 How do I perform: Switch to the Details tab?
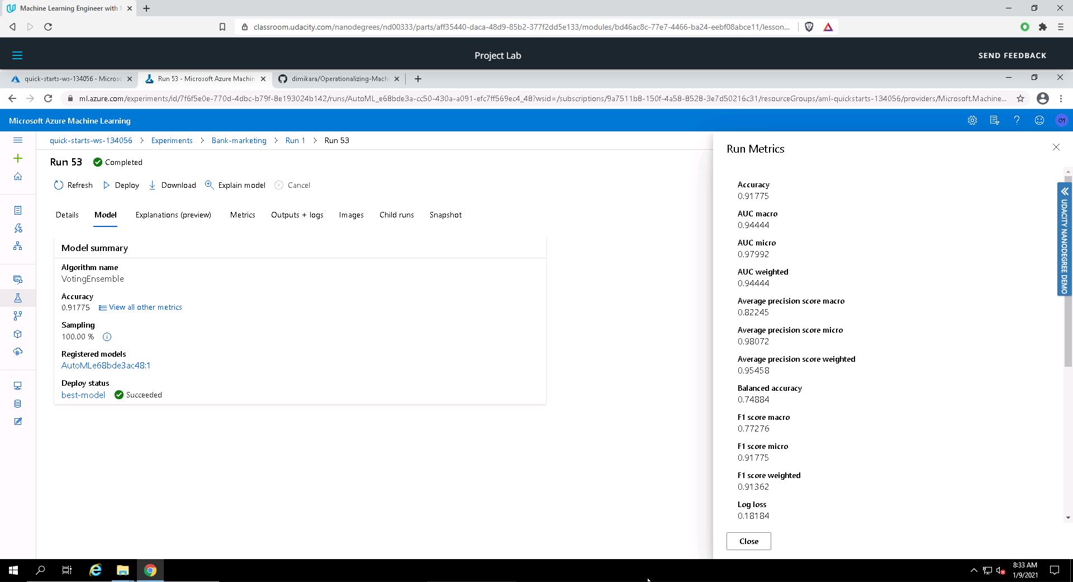pyautogui.click(x=67, y=215)
